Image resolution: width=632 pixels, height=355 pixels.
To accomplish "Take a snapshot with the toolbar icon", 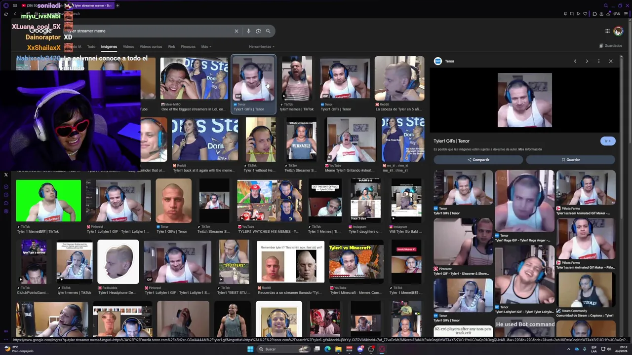I will [571, 14].
